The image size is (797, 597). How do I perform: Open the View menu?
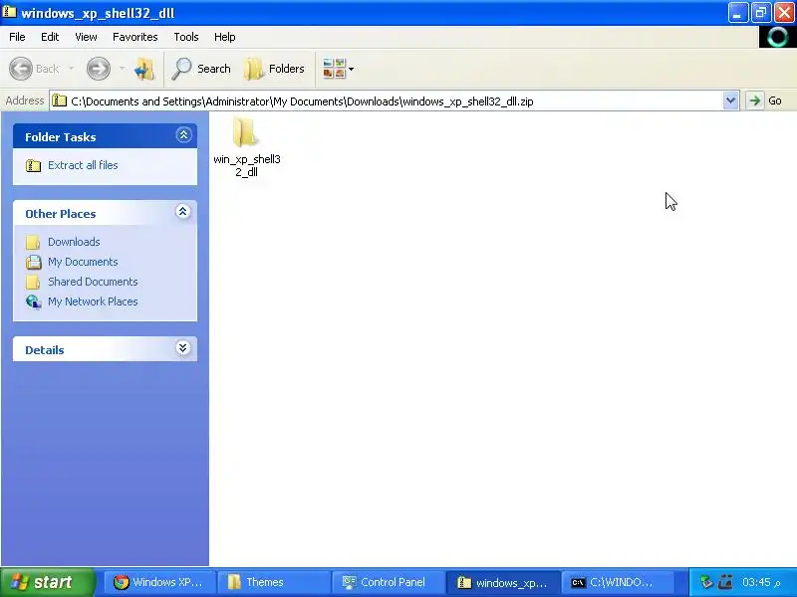(x=86, y=37)
